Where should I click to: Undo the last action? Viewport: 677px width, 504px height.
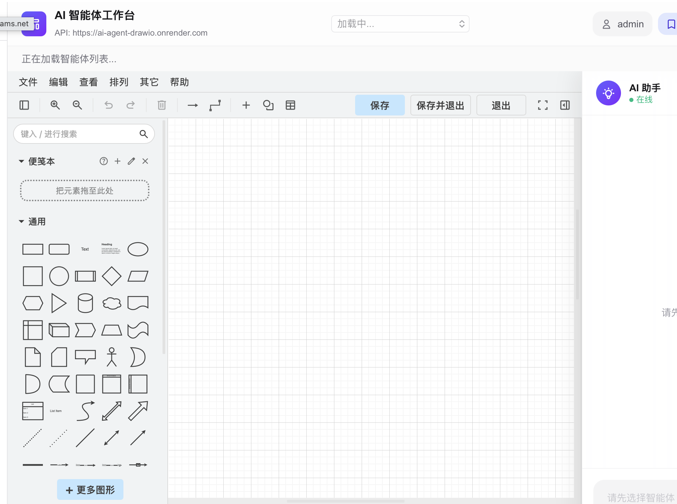click(x=109, y=105)
